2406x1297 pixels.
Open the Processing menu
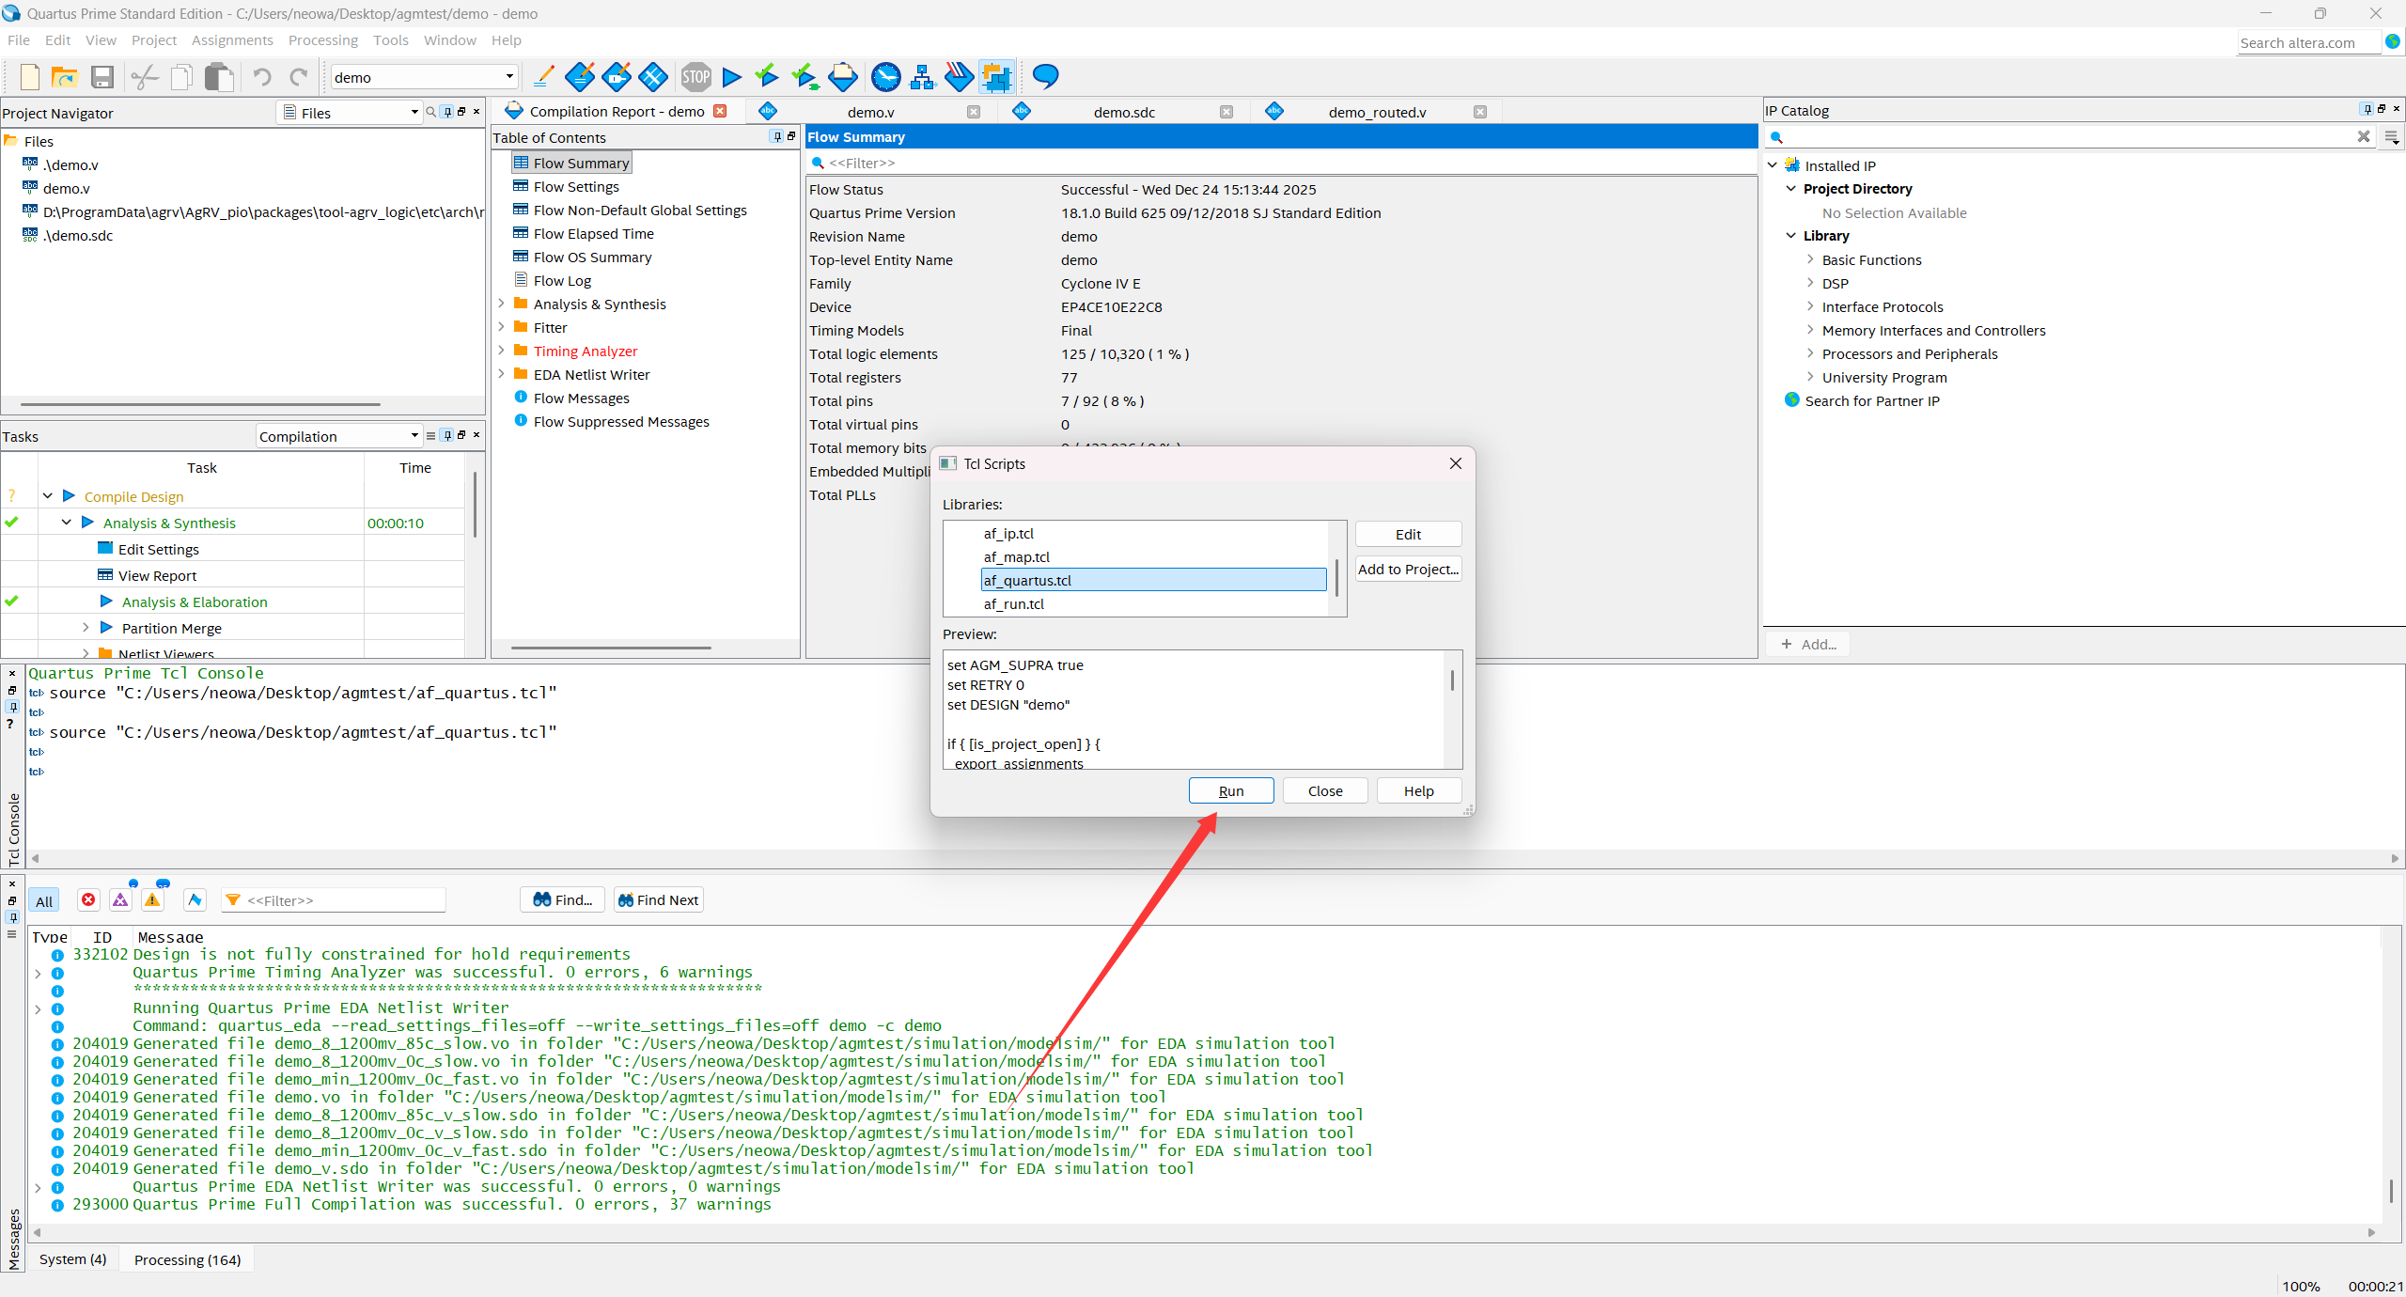[322, 40]
